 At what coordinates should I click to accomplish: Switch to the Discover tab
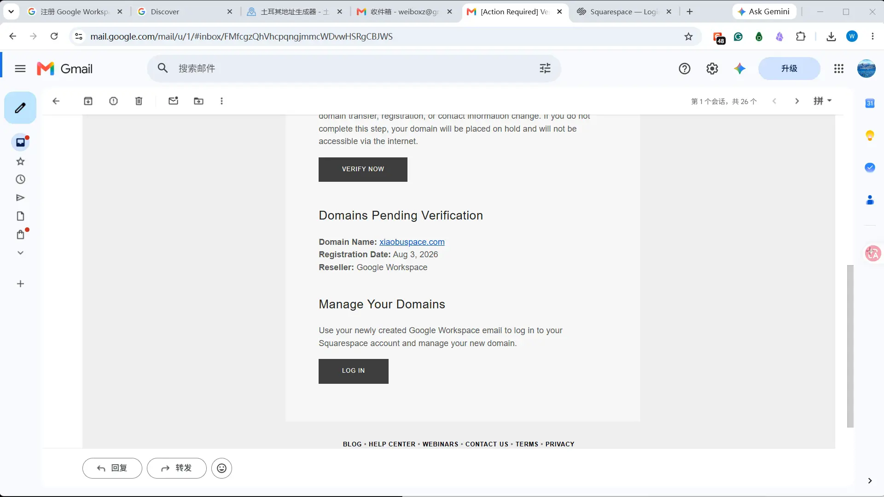pos(184,12)
